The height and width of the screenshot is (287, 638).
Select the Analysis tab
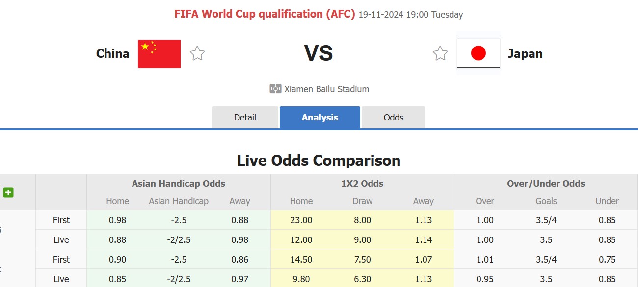coord(320,118)
